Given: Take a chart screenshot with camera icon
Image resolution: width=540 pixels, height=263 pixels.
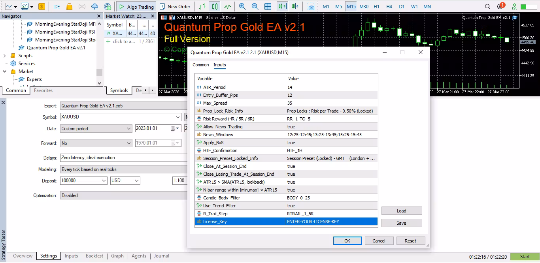Looking at the screenshot, I should tap(311, 7).
